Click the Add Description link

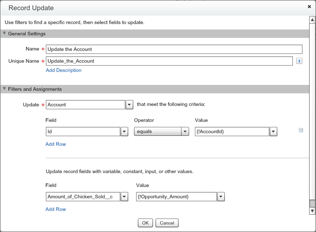click(63, 70)
